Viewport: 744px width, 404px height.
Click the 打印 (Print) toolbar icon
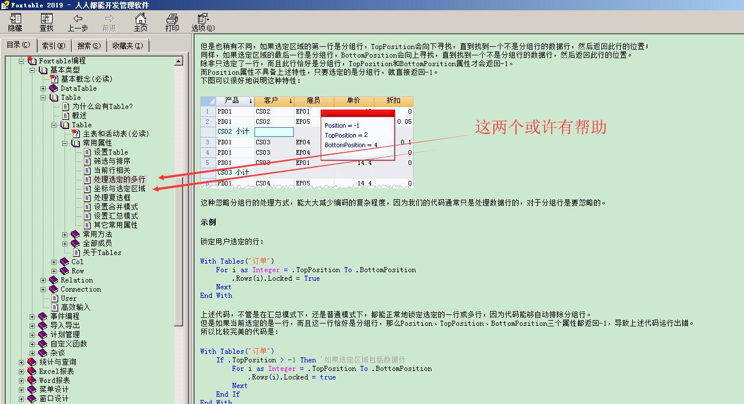pyautogui.click(x=172, y=19)
